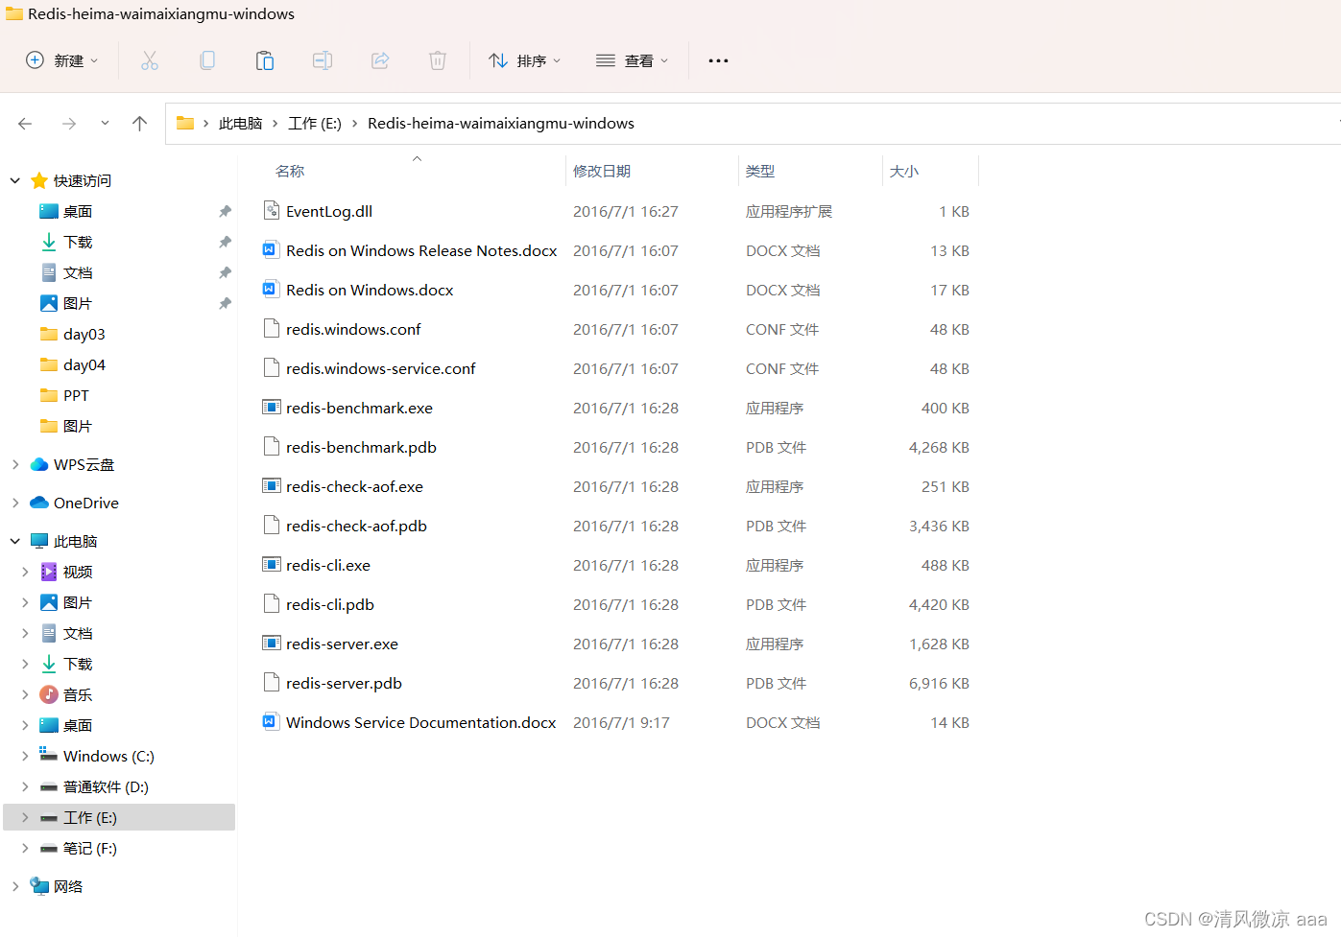Select redis-check-aof.exe application icon
Screen dimensions: 1341x937
pos(272,486)
